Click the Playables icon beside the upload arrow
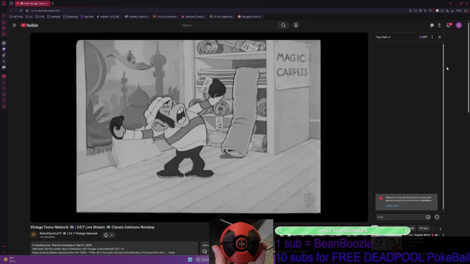 coord(432,25)
